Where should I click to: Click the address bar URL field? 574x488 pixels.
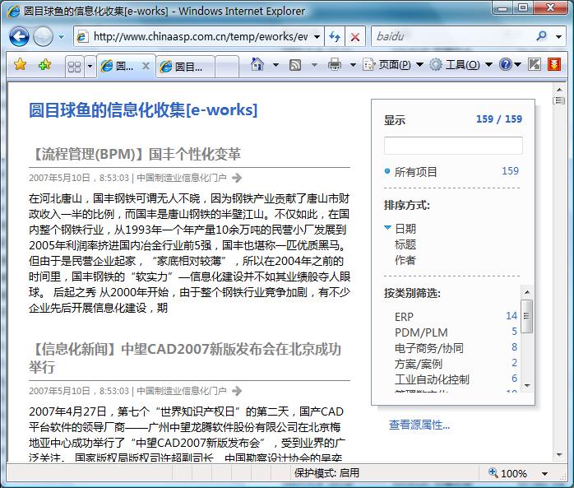pos(200,37)
